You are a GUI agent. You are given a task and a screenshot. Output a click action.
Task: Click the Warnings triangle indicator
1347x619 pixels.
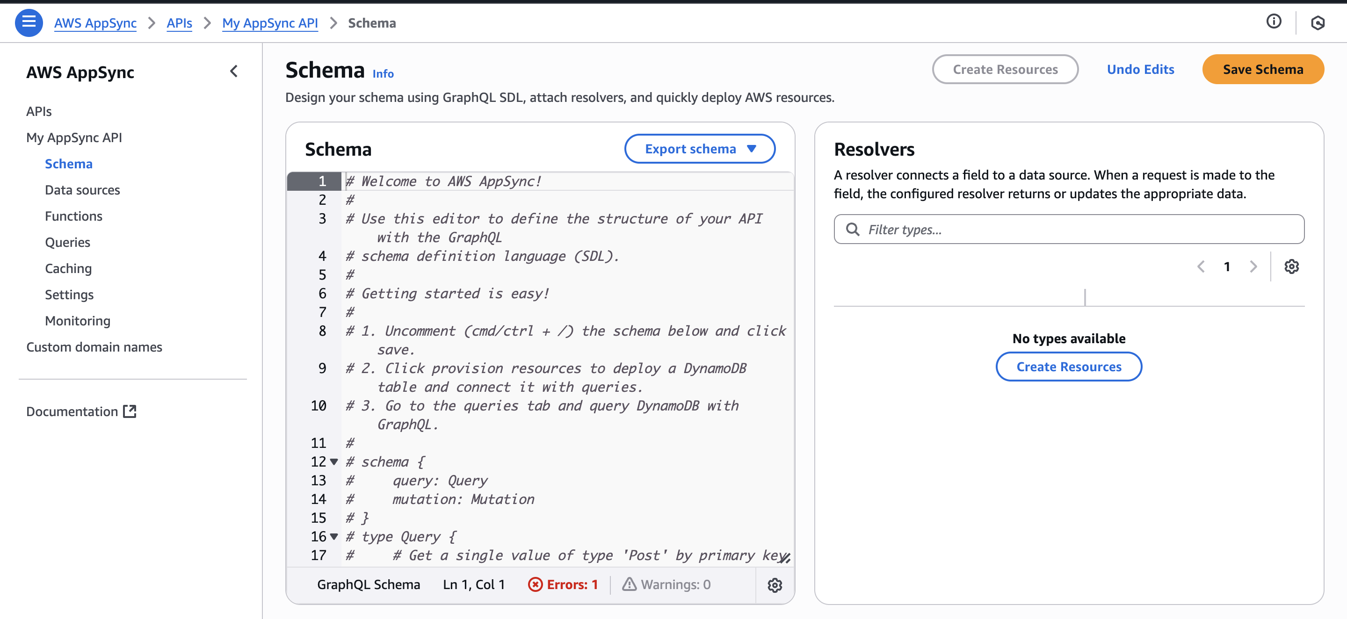[x=629, y=584]
